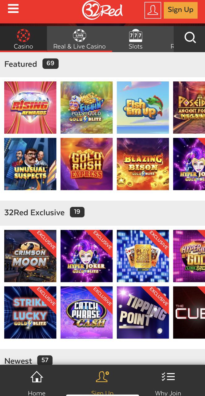Screen dimensions: 205x396
Task: Open the search magnifier icon
Action: point(190,38)
